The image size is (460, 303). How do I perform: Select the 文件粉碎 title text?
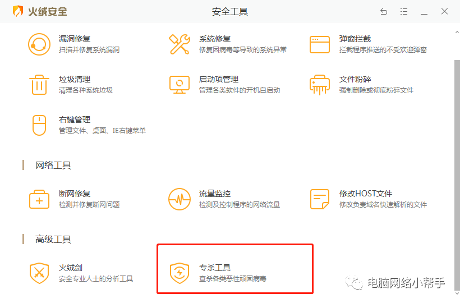(355, 79)
